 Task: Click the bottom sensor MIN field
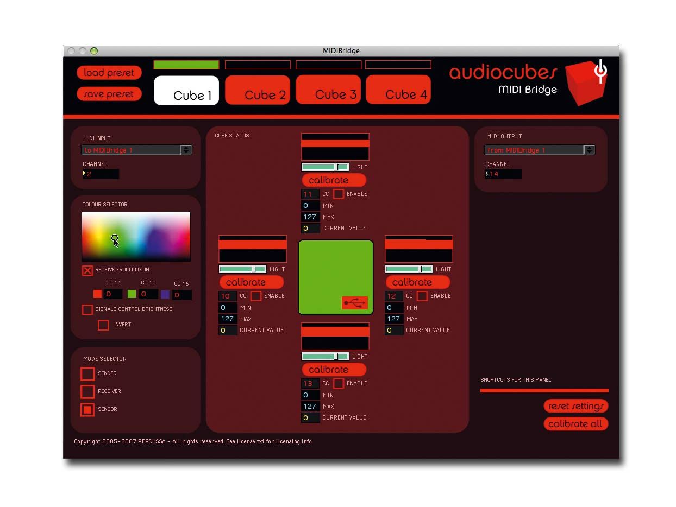[310, 395]
